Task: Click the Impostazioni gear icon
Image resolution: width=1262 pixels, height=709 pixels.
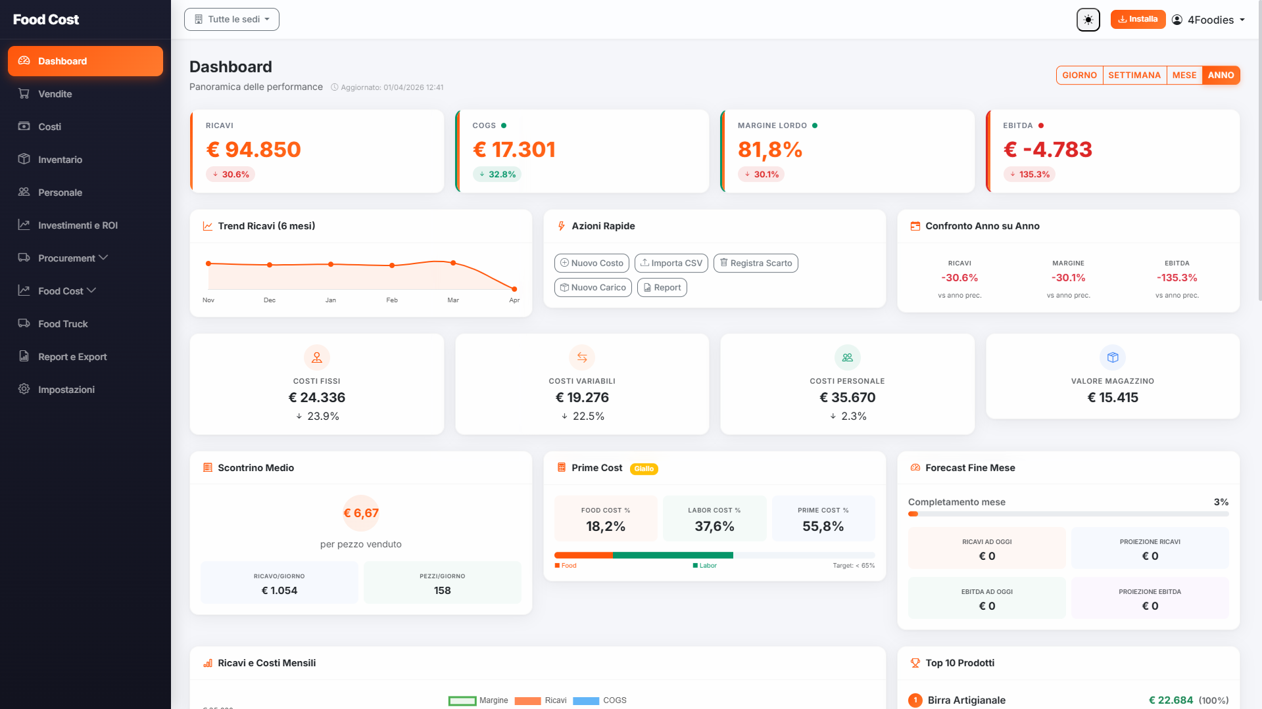Action: 24,390
